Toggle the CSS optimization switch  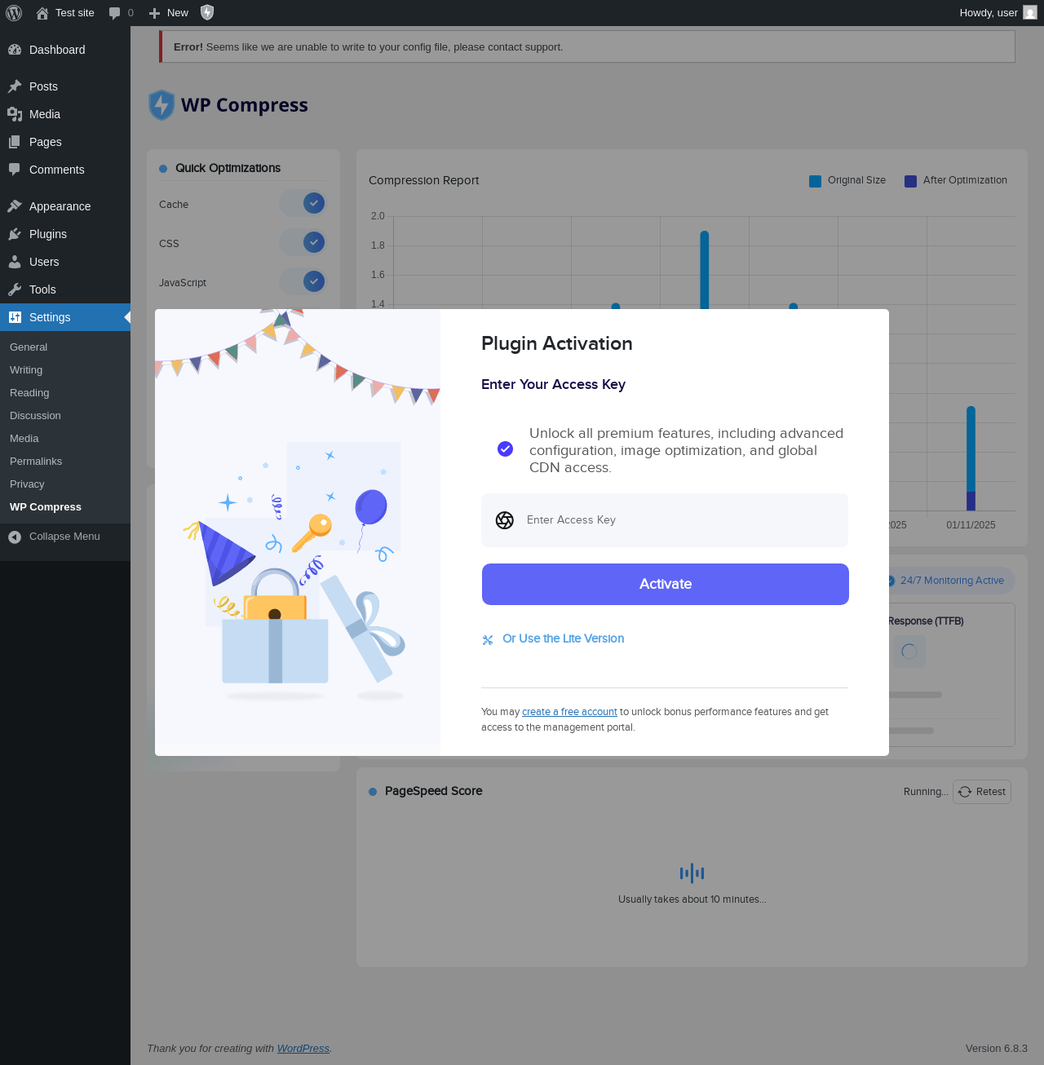(x=303, y=242)
